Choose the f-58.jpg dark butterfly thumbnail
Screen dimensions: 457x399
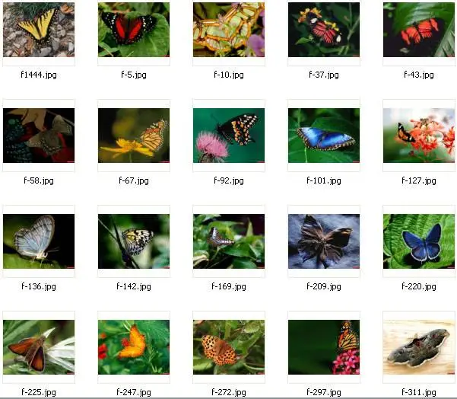point(39,136)
